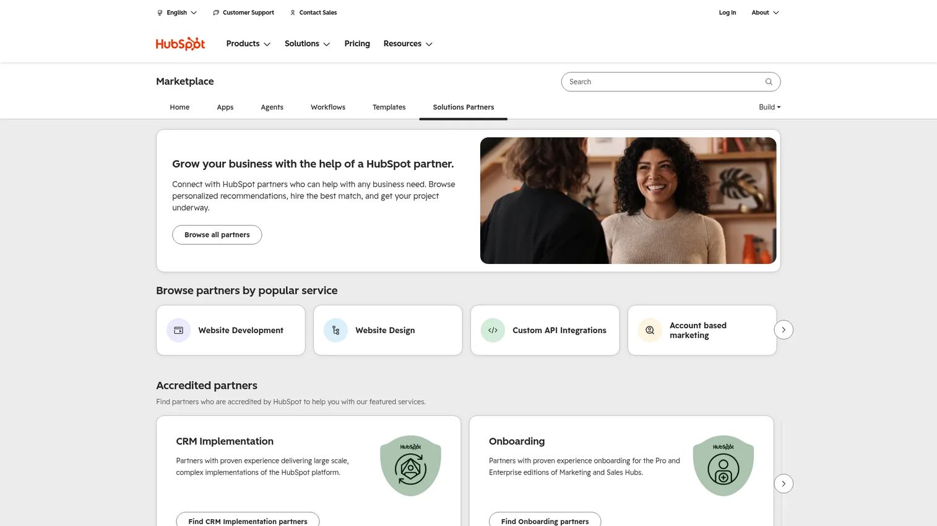Select the Solutions Partners tab
937x526 pixels.
pyautogui.click(x=464, y=107)
